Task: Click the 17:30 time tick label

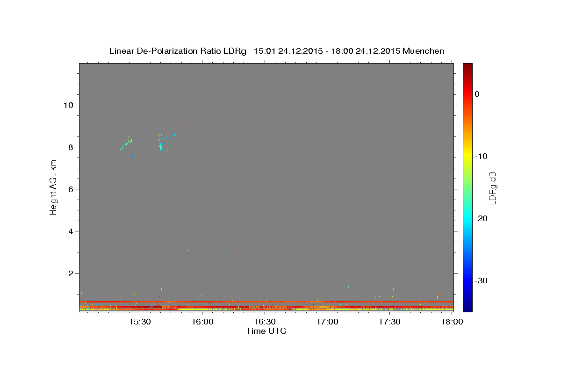Action: tap(389, 322)
